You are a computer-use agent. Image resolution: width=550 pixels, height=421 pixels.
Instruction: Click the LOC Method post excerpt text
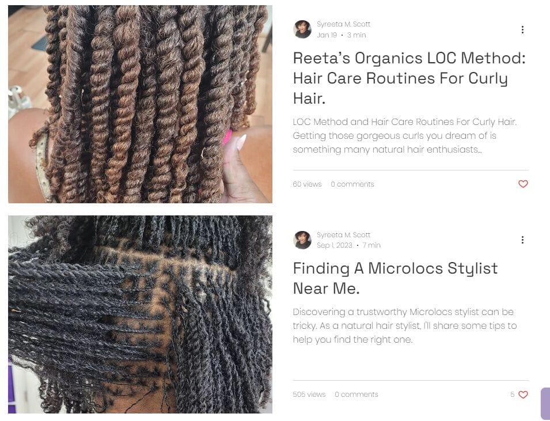405,136
